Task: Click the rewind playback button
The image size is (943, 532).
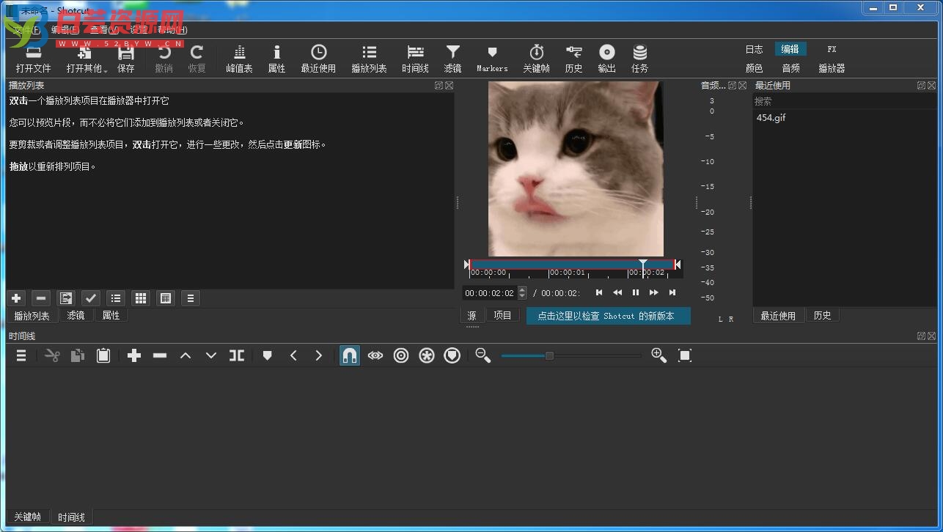Action: coord(617,292)
